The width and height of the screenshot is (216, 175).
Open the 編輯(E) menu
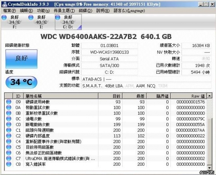[26, 10]
